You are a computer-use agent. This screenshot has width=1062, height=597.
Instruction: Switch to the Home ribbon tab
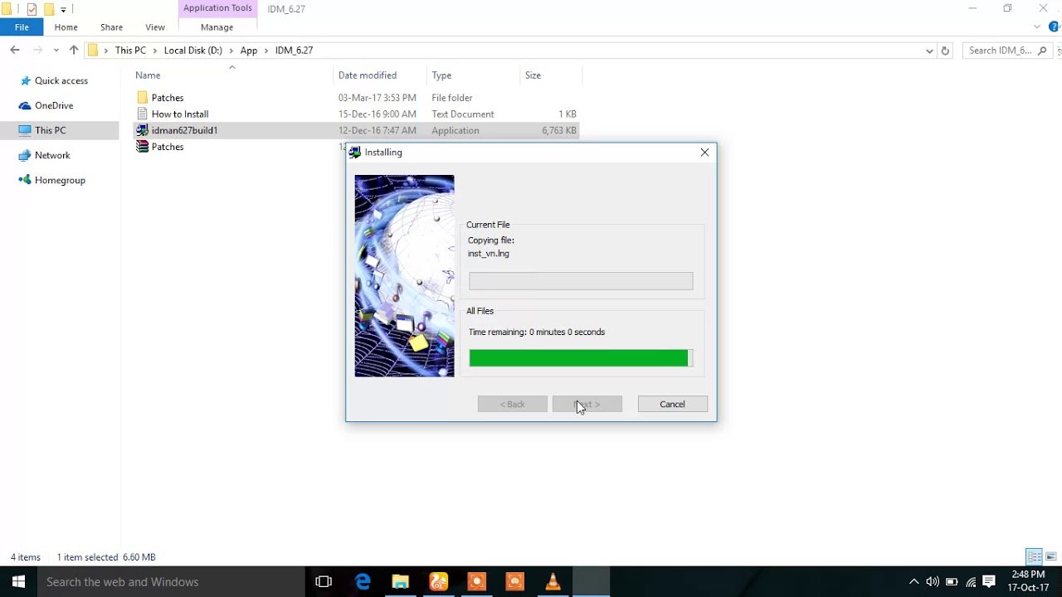(x=66, y=27)
